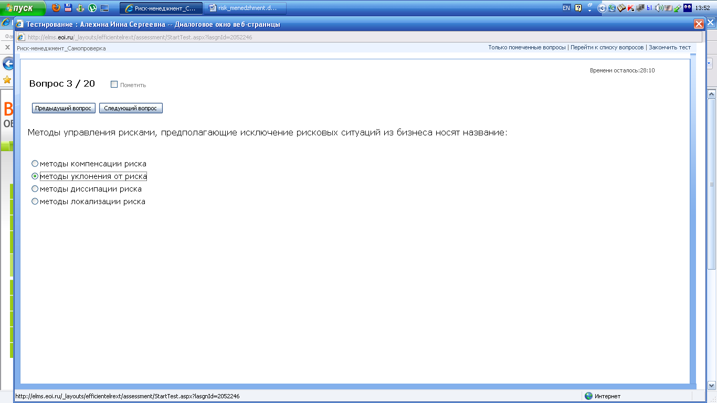This screenshot has height=403, width=717.
Task: Click the blue Ы tray icon
Action: click(x=649, y=8)
